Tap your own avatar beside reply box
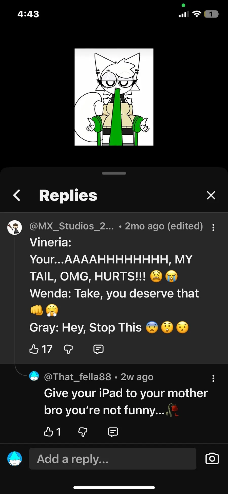Viewport: 228px width, 494px height. pos(15,458)
